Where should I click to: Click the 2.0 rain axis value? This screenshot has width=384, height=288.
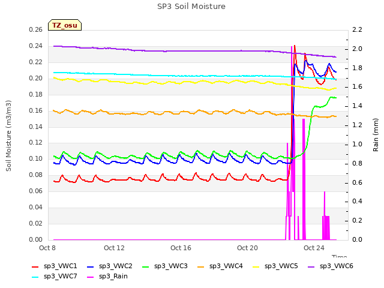pos(358,49)
